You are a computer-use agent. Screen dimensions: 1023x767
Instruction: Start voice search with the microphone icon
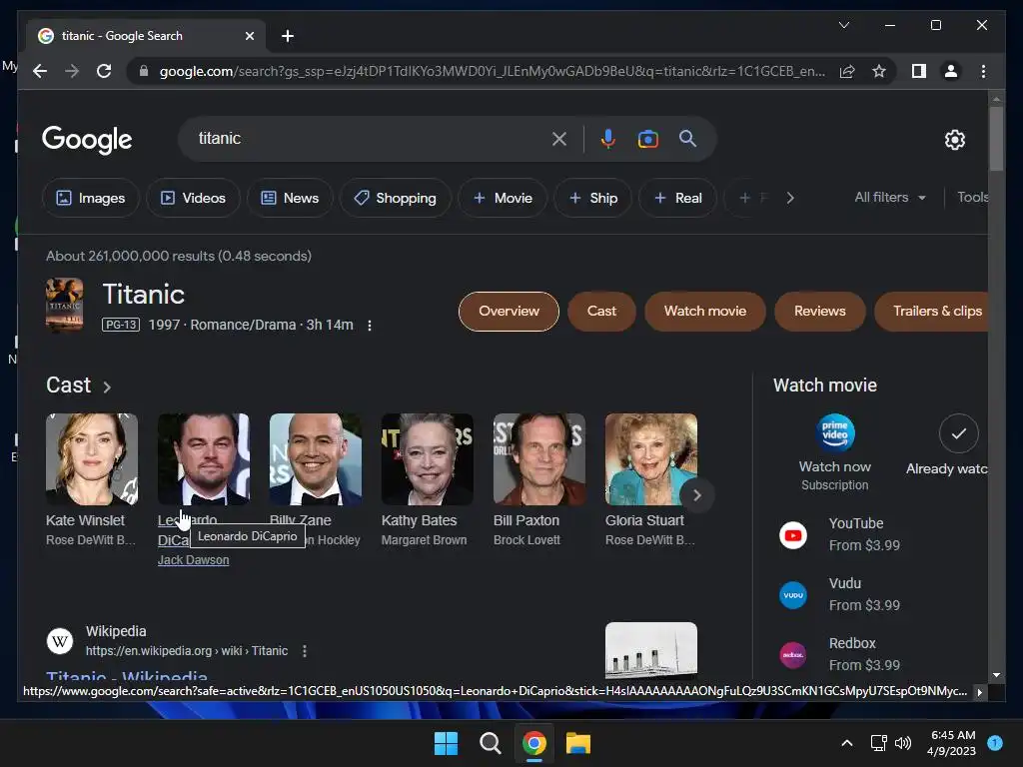coord(608,139)
